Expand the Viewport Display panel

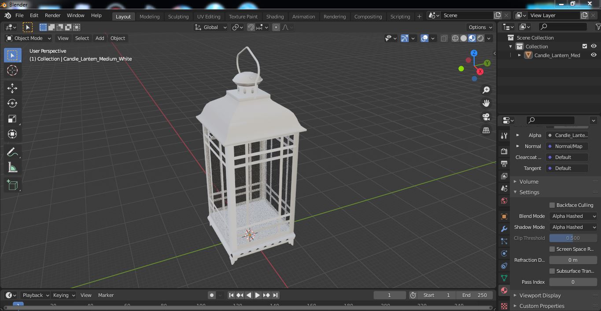pos(540,296)
